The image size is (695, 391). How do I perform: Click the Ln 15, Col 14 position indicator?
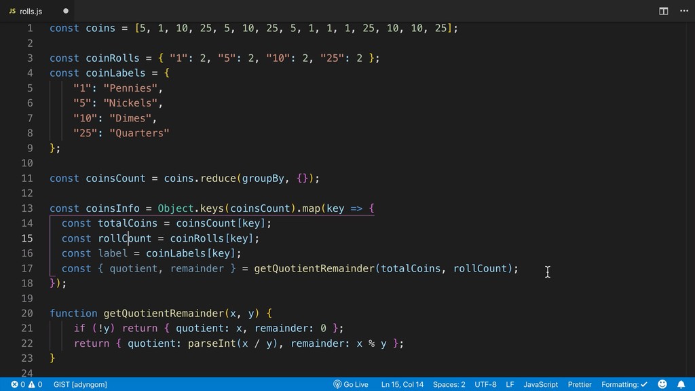[402, 384]
